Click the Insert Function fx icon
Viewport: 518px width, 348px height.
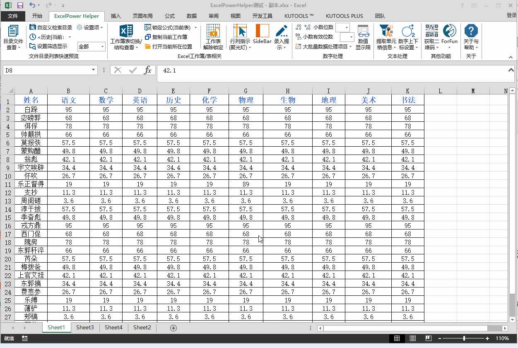click(x=148, y=70)
